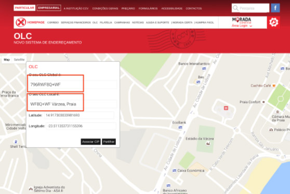Open the Campanhas menu item
290x194 pixels.
pyautogui.click(x=122, y=22)
